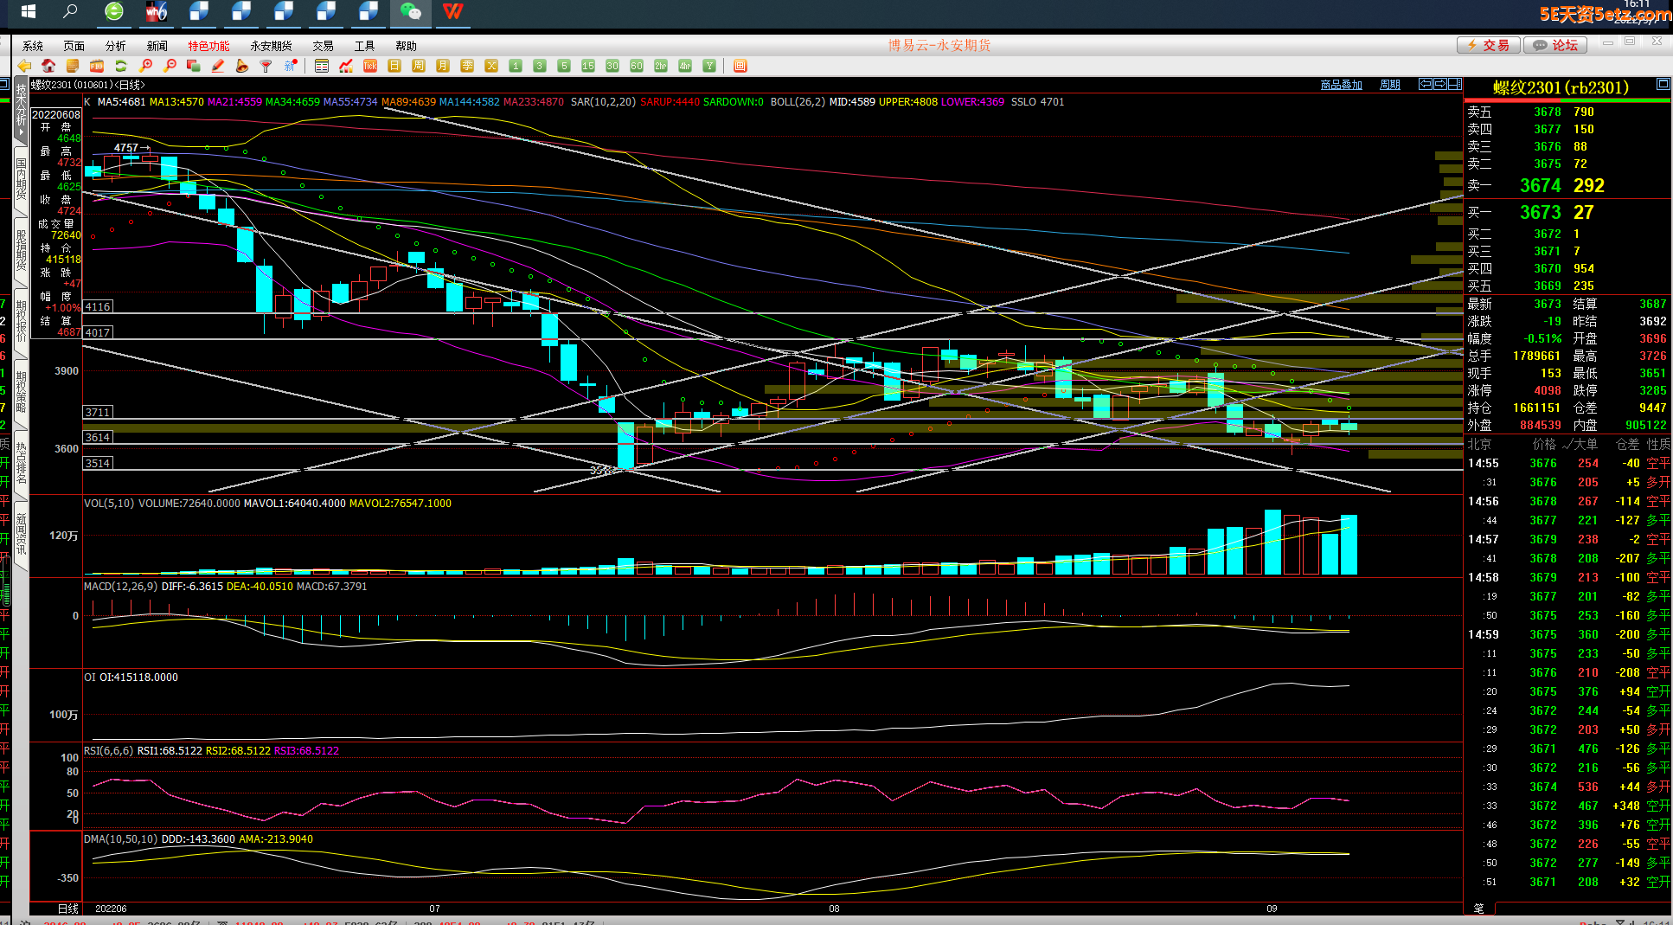Click the overlapping windows icon
1673x925 pixels.
point(194,66)
